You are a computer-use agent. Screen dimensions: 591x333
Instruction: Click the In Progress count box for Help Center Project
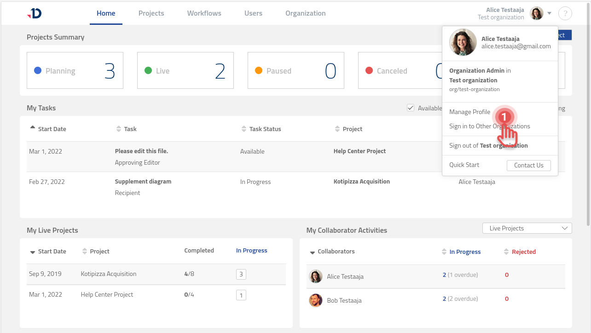pyautogui.click(x=241, y=295)
